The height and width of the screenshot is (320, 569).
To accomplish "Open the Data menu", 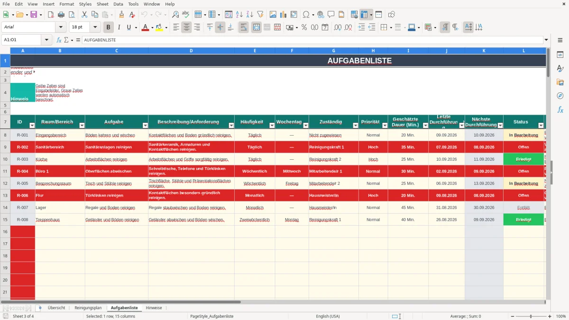I will tap(118, 4).
